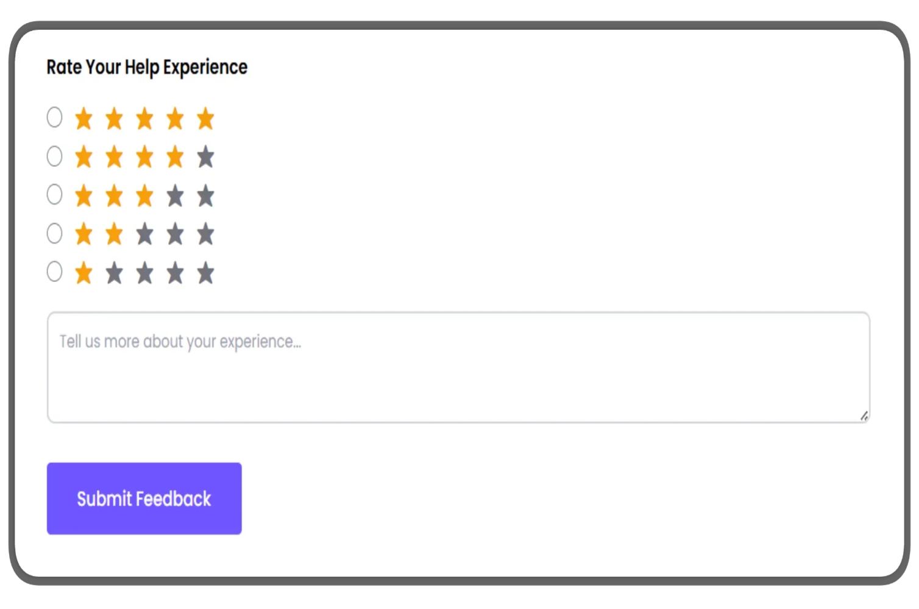Select the one-star rating radio button
Viewport: 919px width, 609px height.
[x=54, y=272]
